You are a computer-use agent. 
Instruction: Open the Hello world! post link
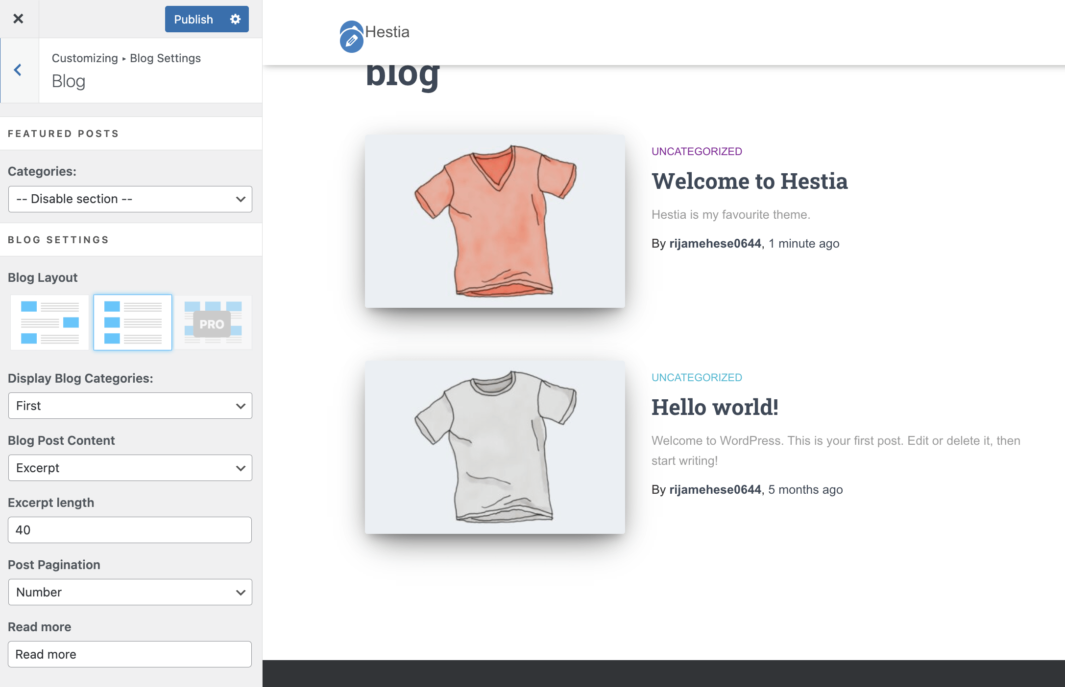pyautogui.click(x=715, y=408)
